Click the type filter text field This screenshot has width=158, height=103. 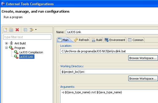click(27, 37)
